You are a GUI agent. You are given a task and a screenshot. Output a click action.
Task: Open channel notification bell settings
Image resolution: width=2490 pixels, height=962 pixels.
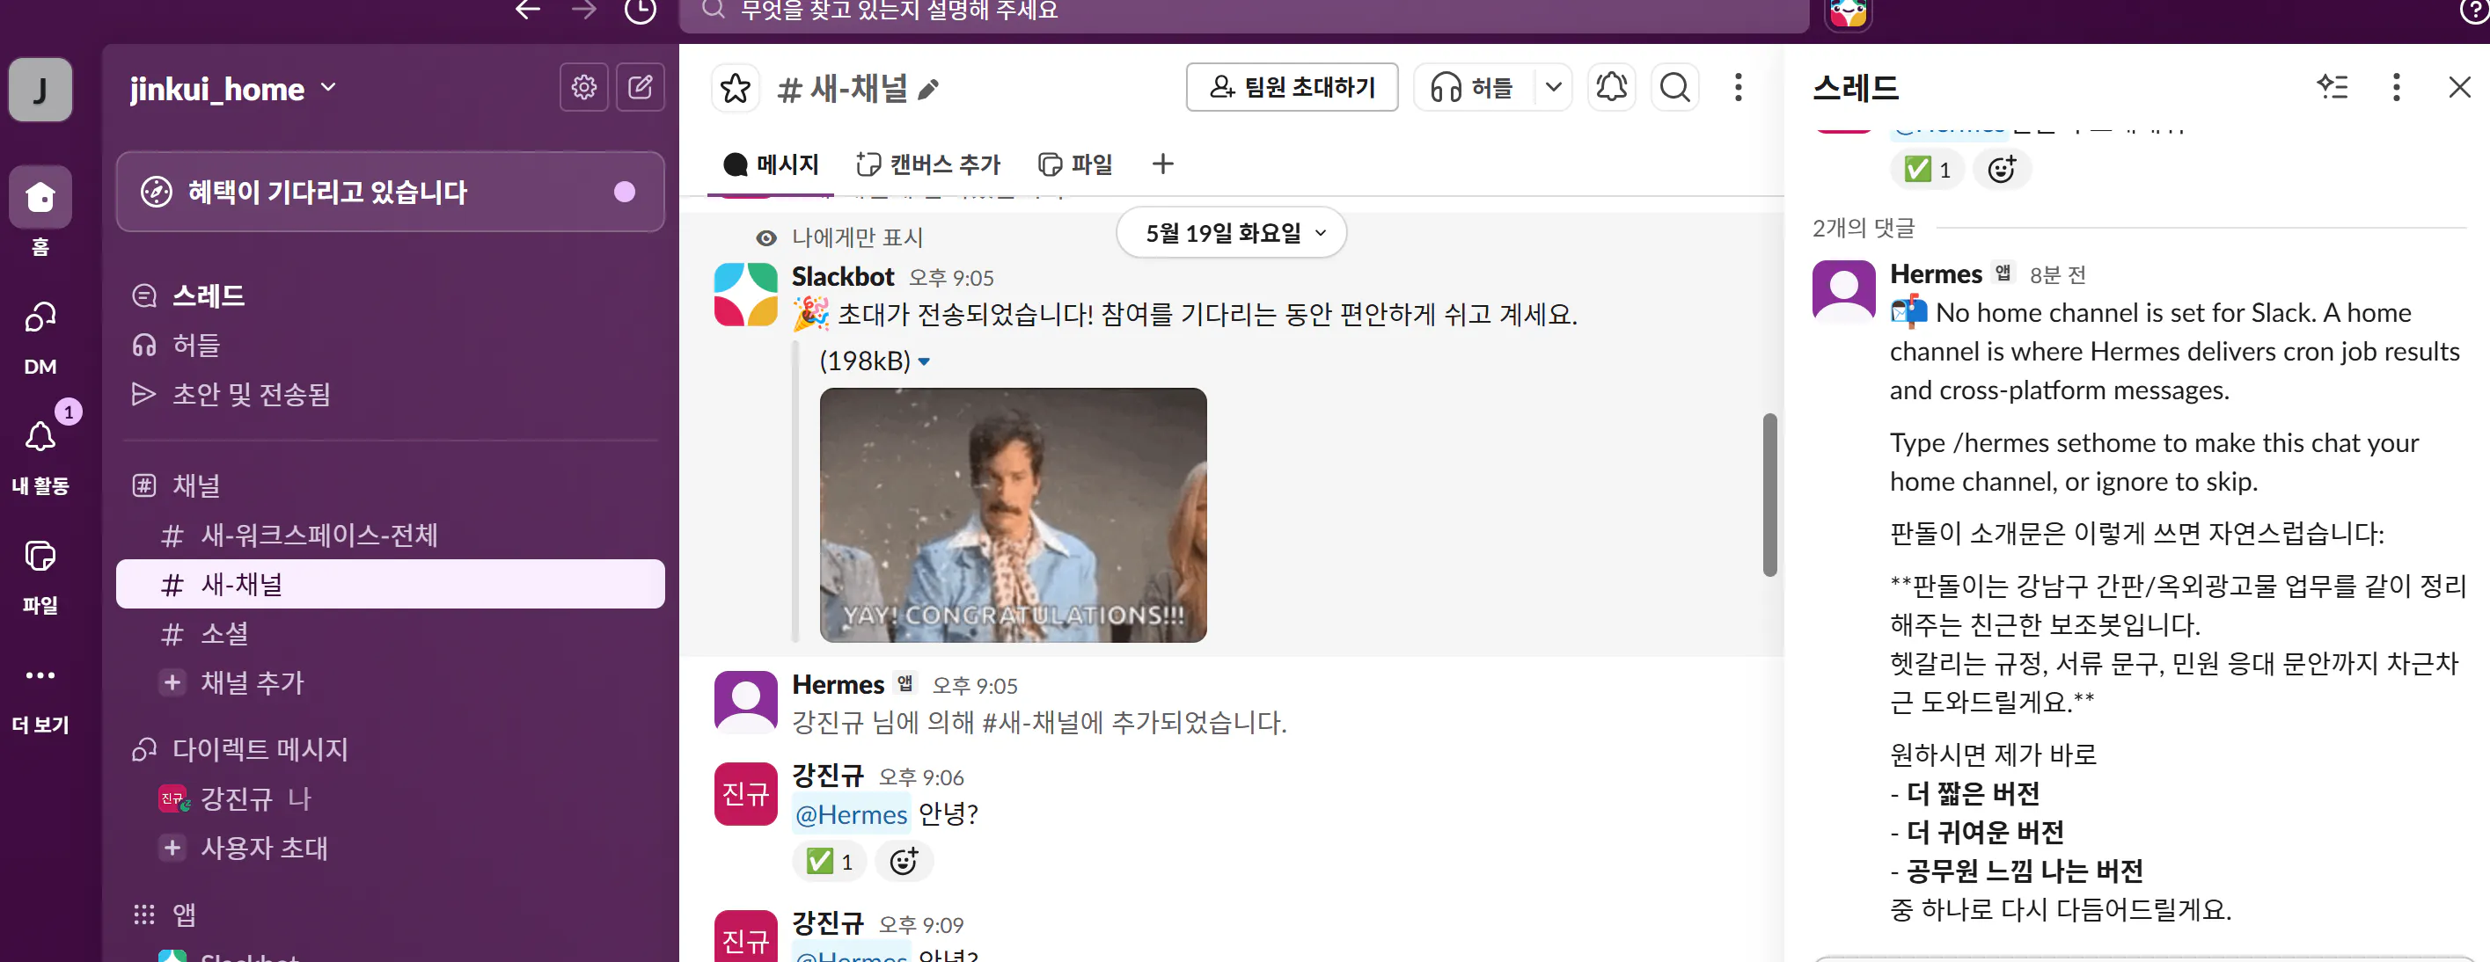[1611, 88]
